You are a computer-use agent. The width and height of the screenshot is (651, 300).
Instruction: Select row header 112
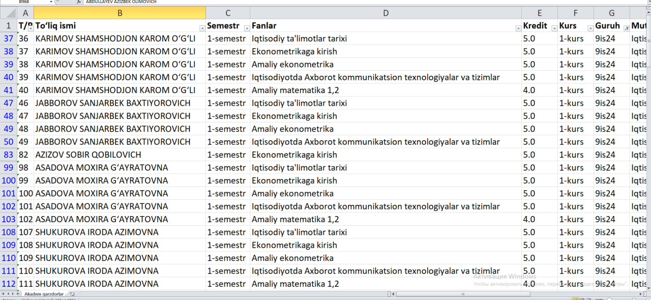[8, 284]
